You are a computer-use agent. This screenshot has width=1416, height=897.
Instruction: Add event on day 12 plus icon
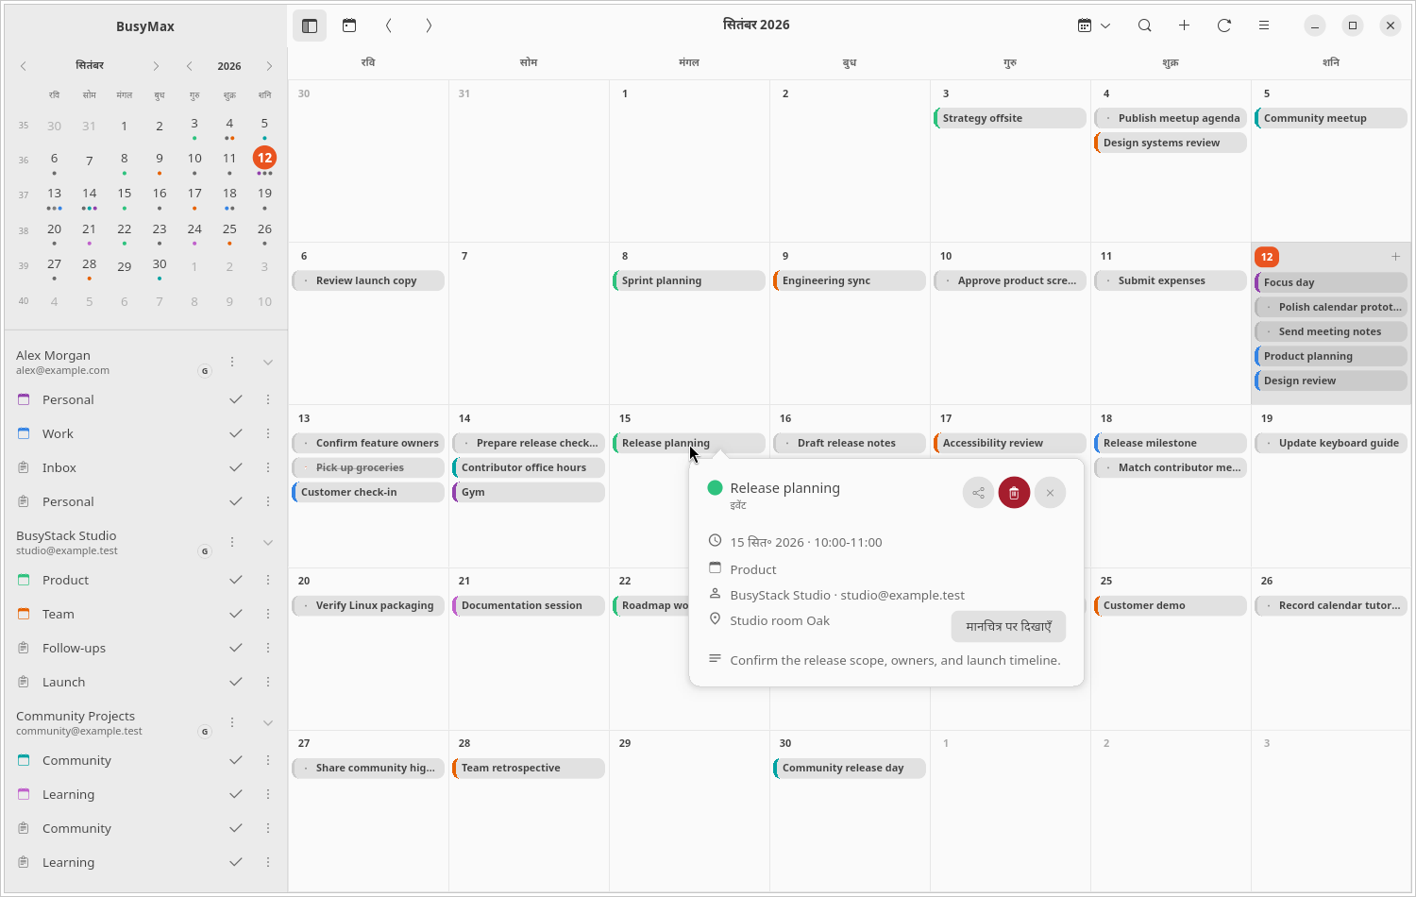click(1396, 257)
